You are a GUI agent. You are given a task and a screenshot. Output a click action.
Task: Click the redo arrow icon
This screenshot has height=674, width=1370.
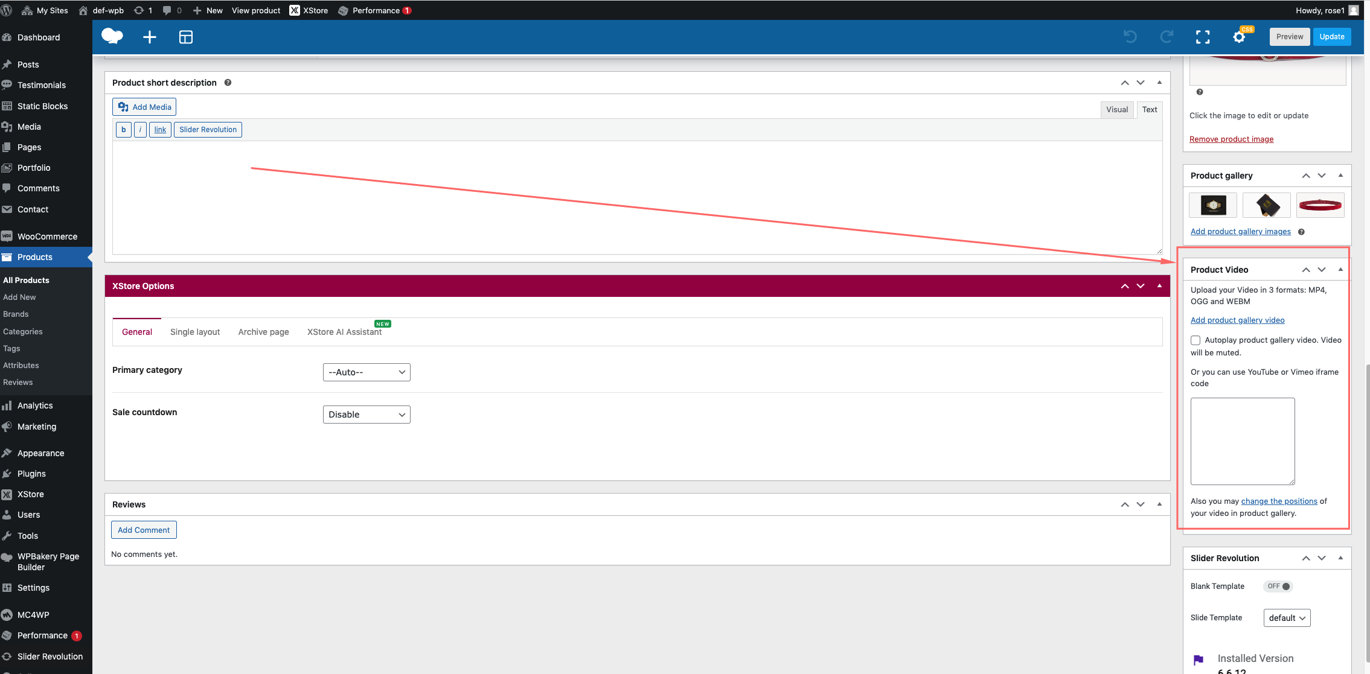pos(1167,37)
